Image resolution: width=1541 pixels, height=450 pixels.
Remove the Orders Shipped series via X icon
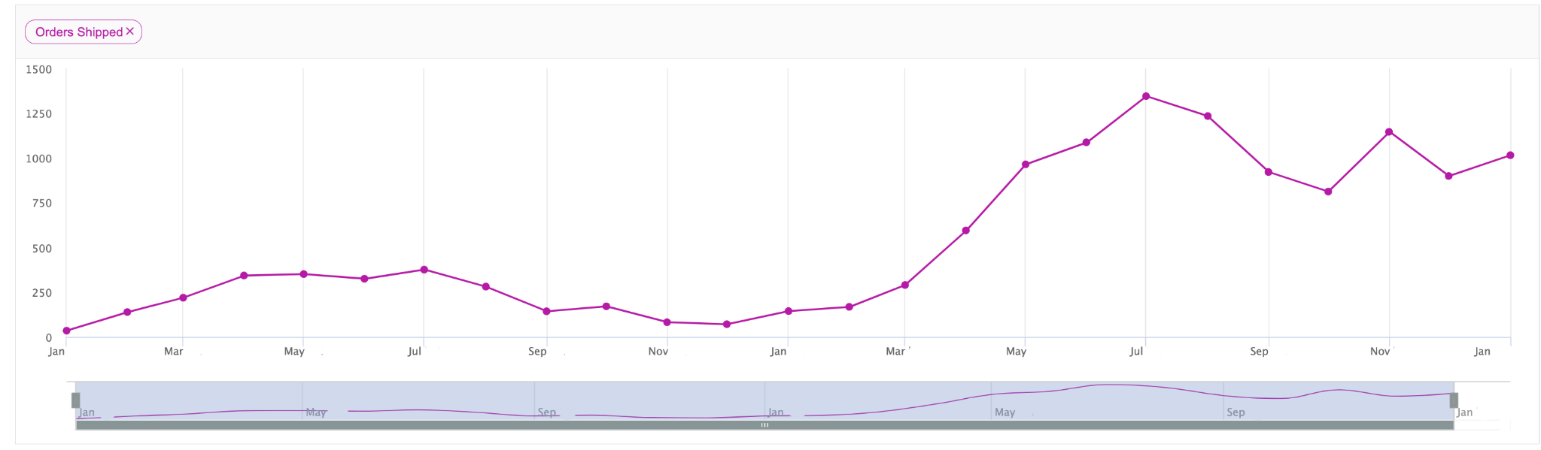point(130,32)
